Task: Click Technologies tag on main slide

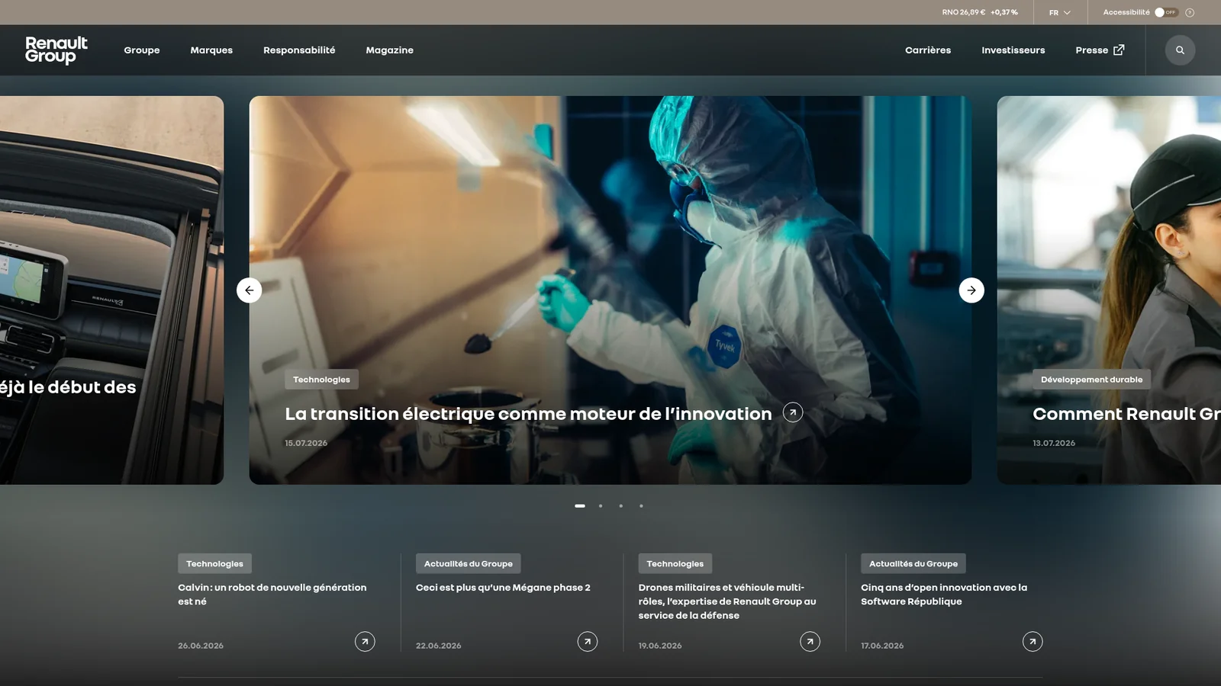Action: pyautogui.click(x=321, y=380)
